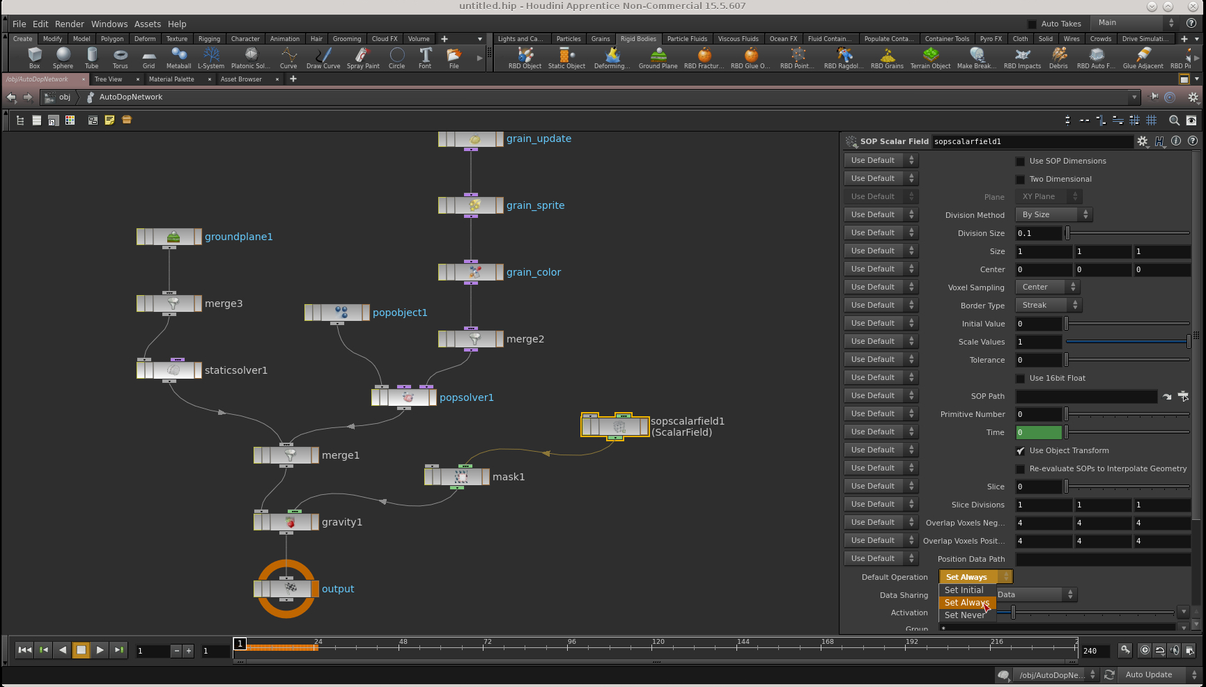Open the Voxel Sampling dropdown

click(x=1047, y=287)
